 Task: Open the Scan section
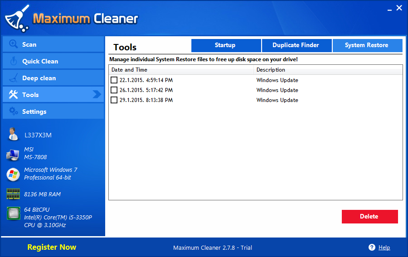[53, 44]
